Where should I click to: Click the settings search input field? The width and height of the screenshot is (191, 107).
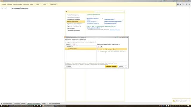click(108, 12)
